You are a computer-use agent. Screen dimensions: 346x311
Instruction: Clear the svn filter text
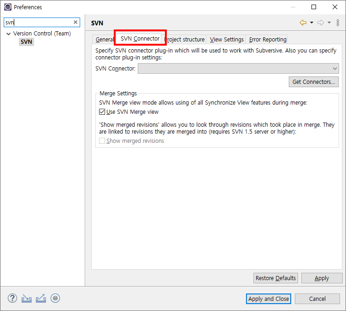(76, 22)
